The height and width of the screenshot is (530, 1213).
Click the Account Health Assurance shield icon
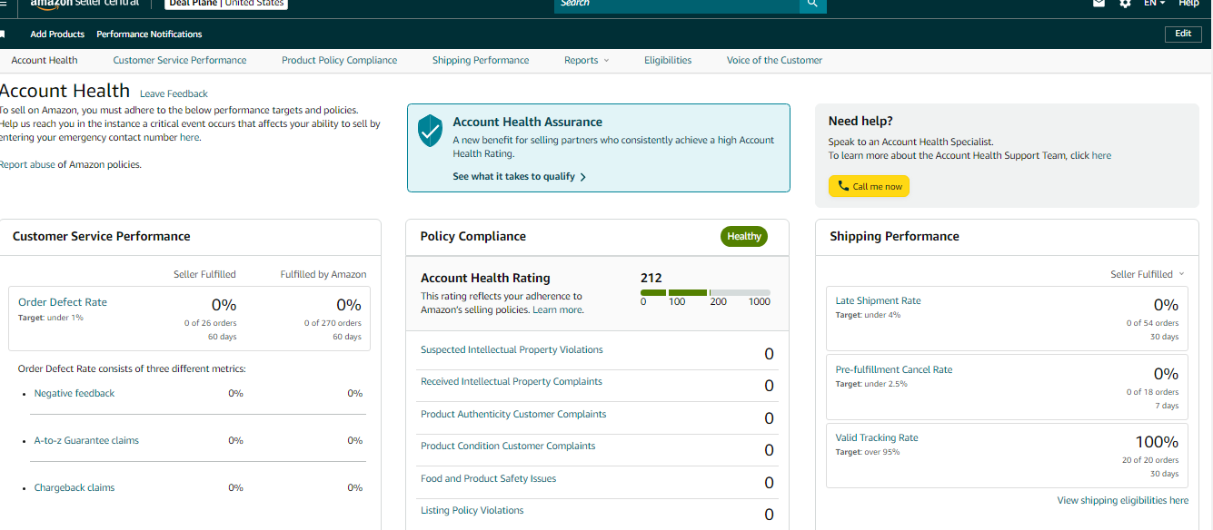[x=430, y=131]
